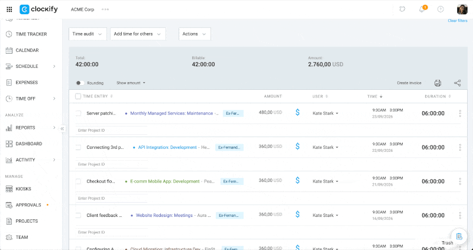This screenshot has width=473, height=250.
Task: Collapse the sidebar with double-chevron icon
Action: [x=62, y=129]
